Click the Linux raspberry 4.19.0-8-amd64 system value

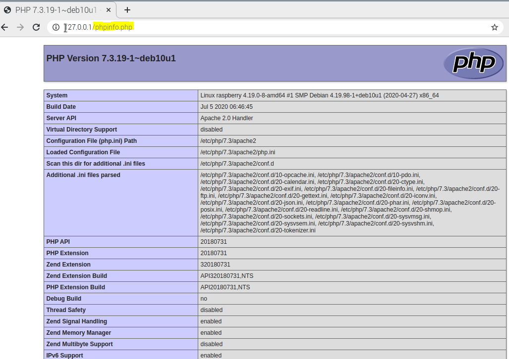(319, 95)
